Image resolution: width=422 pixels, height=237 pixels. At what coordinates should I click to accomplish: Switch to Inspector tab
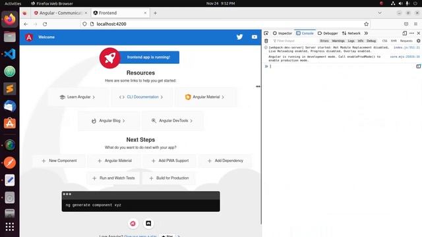pos(282,33)
